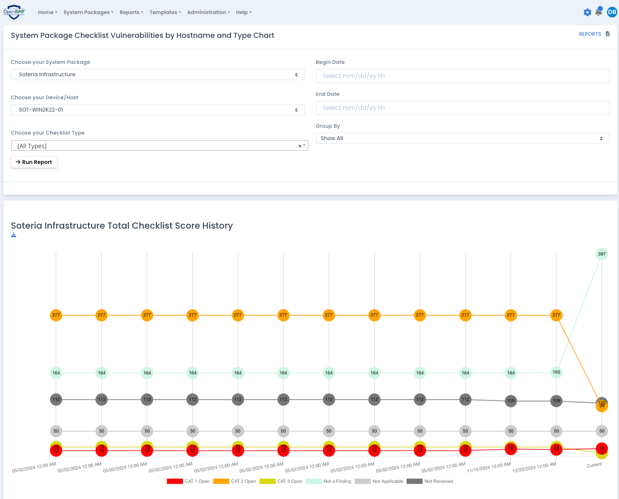Click the 'Soteria Infrastructure Total Checklist Score History' heading

pos(122,226)
